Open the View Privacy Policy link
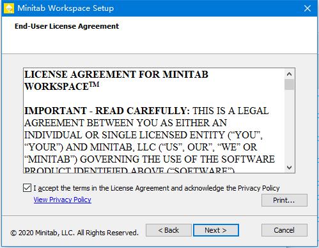 pyautogui.click(x=63, y=200)
